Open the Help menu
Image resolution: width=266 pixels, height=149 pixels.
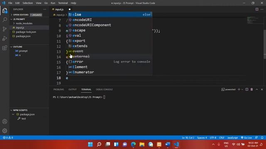73,3
